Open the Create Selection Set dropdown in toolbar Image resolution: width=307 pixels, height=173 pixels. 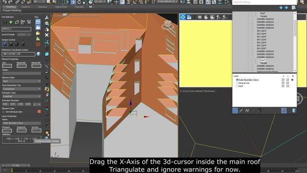[x=167, y=1]
